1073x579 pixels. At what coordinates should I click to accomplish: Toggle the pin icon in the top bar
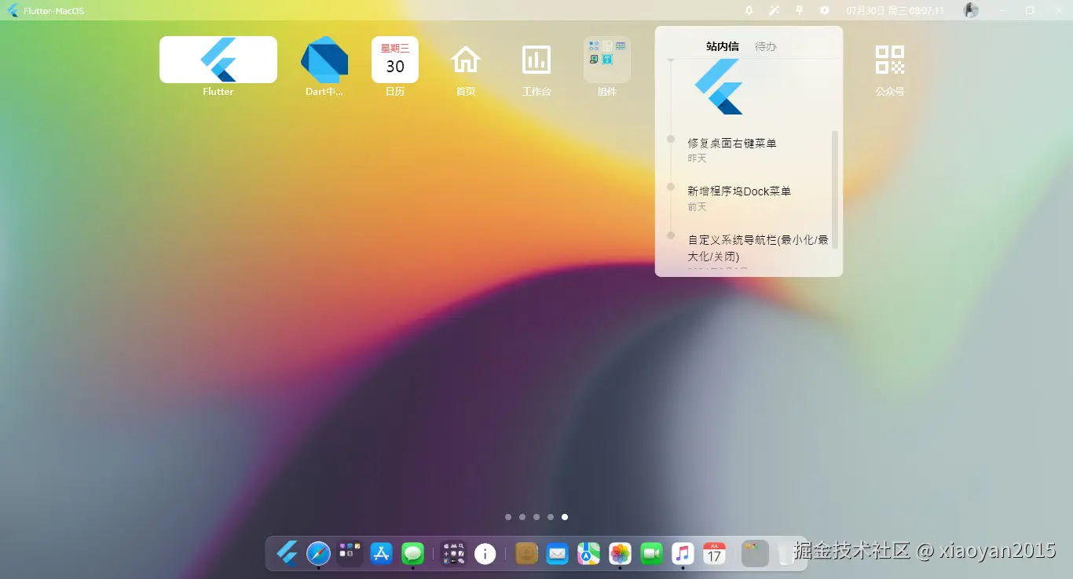coord(797,10)
